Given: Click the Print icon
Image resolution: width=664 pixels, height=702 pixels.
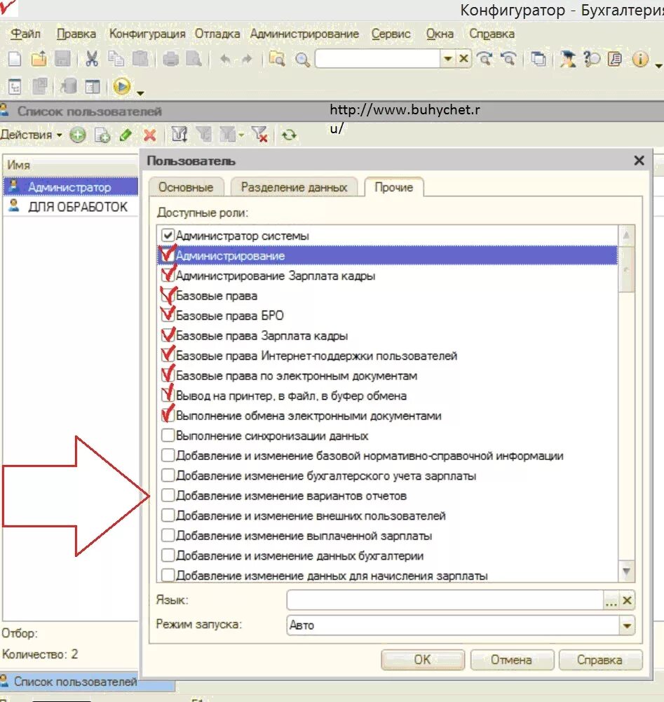Looking at the screenshot, I should point(170,59).
